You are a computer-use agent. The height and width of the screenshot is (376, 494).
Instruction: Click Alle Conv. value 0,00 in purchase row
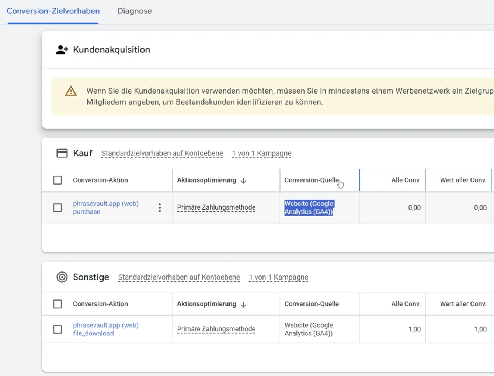tap(414, 208)
